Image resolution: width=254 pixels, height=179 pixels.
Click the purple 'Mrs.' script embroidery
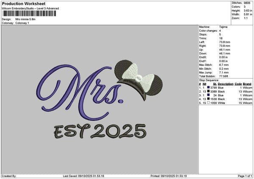[x=80, y=92]
